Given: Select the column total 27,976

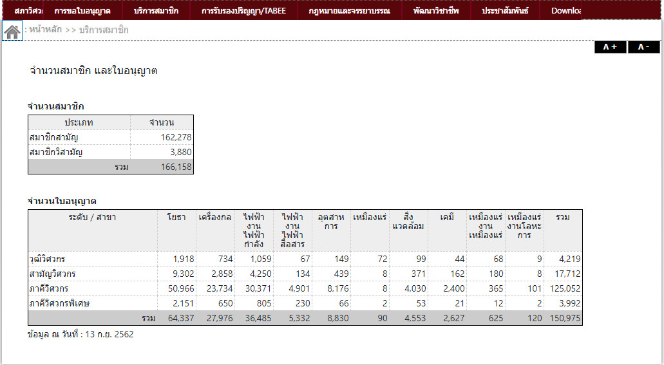Looking at the screenshot, I should [x=220, y=319].
